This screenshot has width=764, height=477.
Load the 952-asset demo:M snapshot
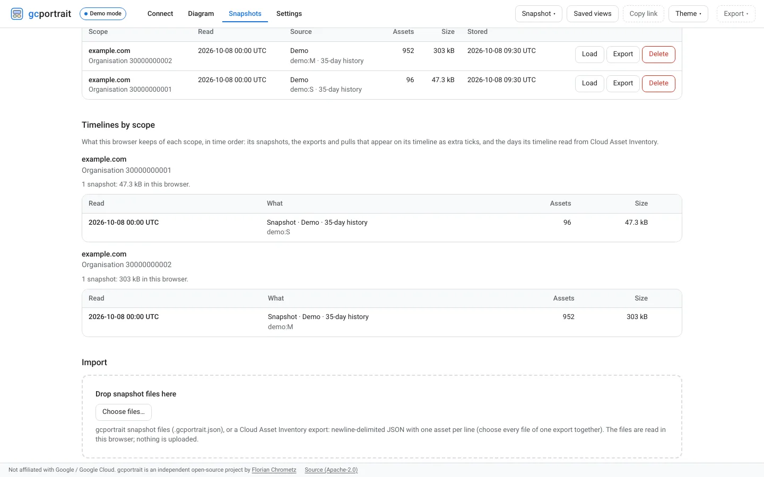point(589,54)
